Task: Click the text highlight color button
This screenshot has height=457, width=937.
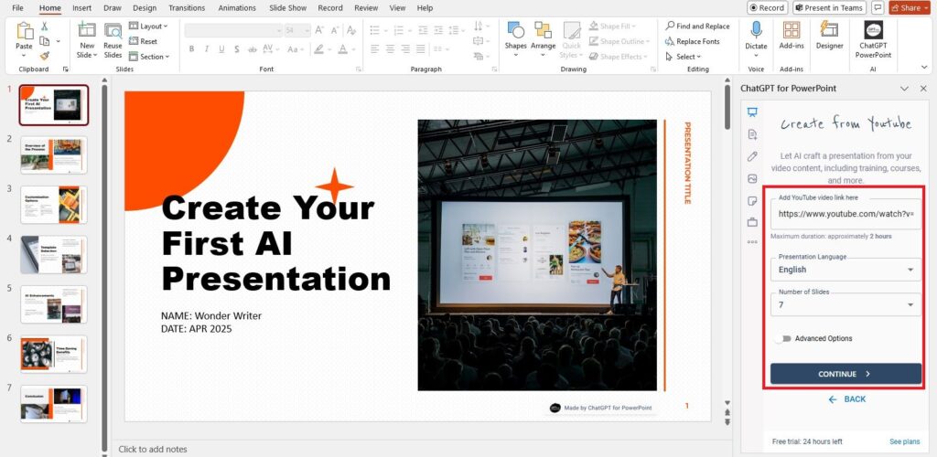Action: tap(319, 49)
